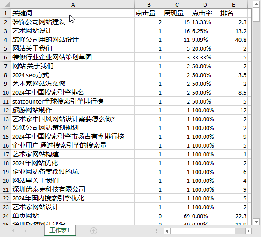Click vertical scrollbar down arrow
Screen dimensions: 261x237
click(256, 222)
